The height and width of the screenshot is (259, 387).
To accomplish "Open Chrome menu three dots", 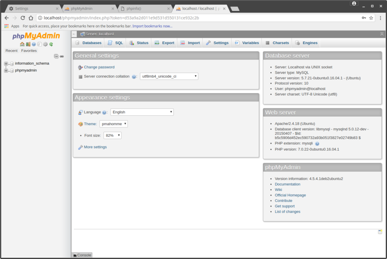I will point(380,18).
